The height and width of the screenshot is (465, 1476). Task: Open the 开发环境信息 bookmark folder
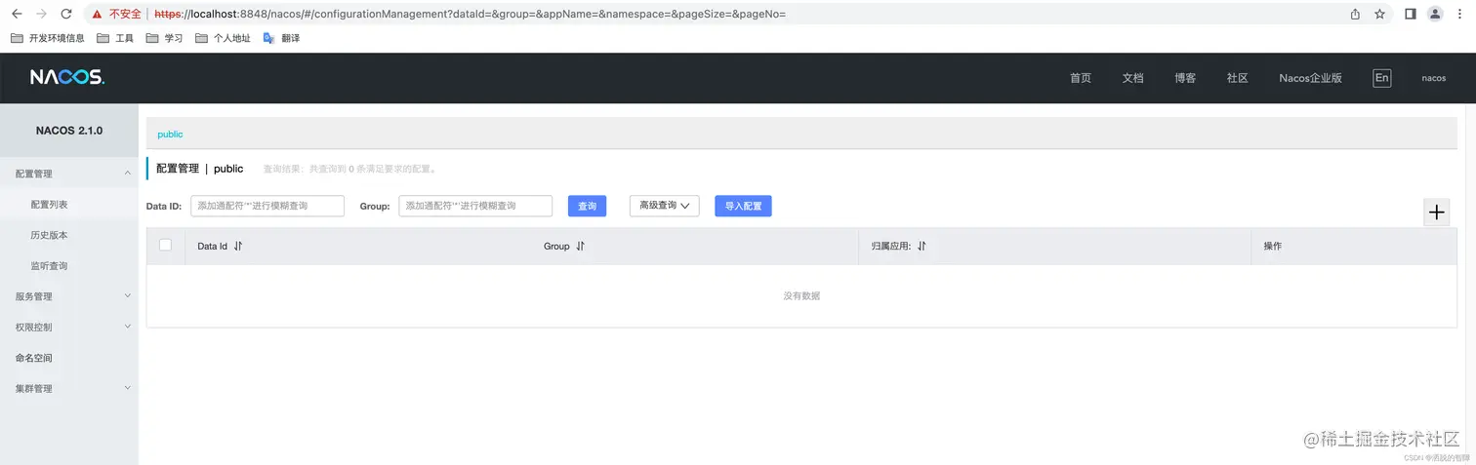[48, 38]
